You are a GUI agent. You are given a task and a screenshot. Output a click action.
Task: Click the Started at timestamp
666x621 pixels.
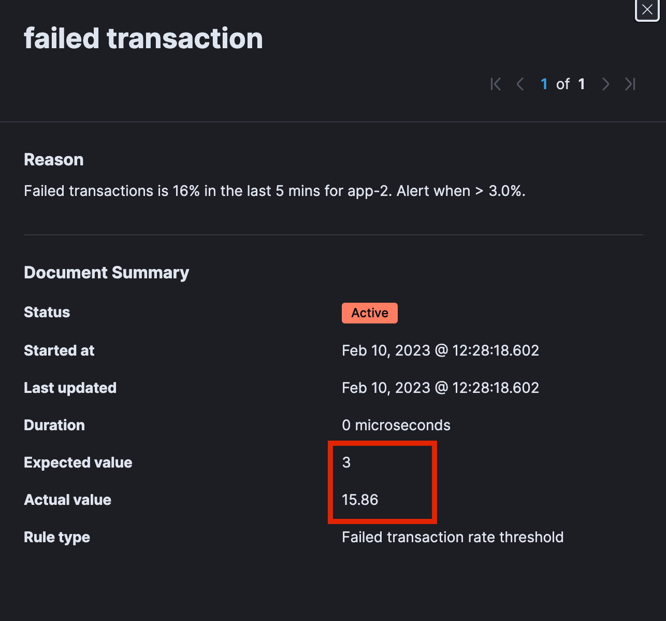(x=440, y=350)
